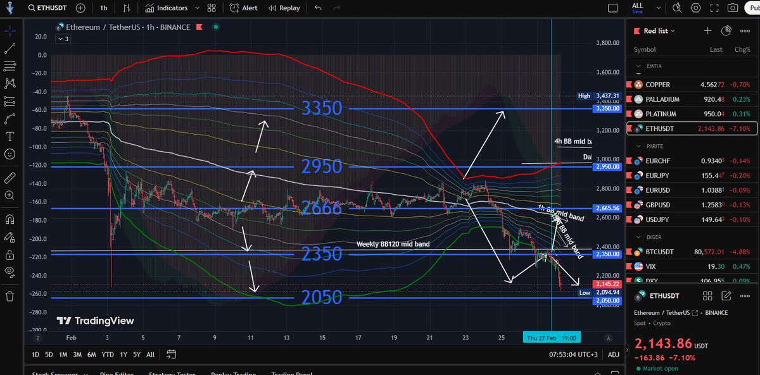Open the details panel grid icon for ETHUSDT
The height and width of the screenshot is (375, 760).
[x=709, y=295]
